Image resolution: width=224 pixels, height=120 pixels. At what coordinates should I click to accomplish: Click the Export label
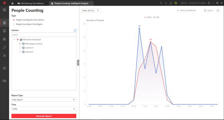click(x=210, y=11)
